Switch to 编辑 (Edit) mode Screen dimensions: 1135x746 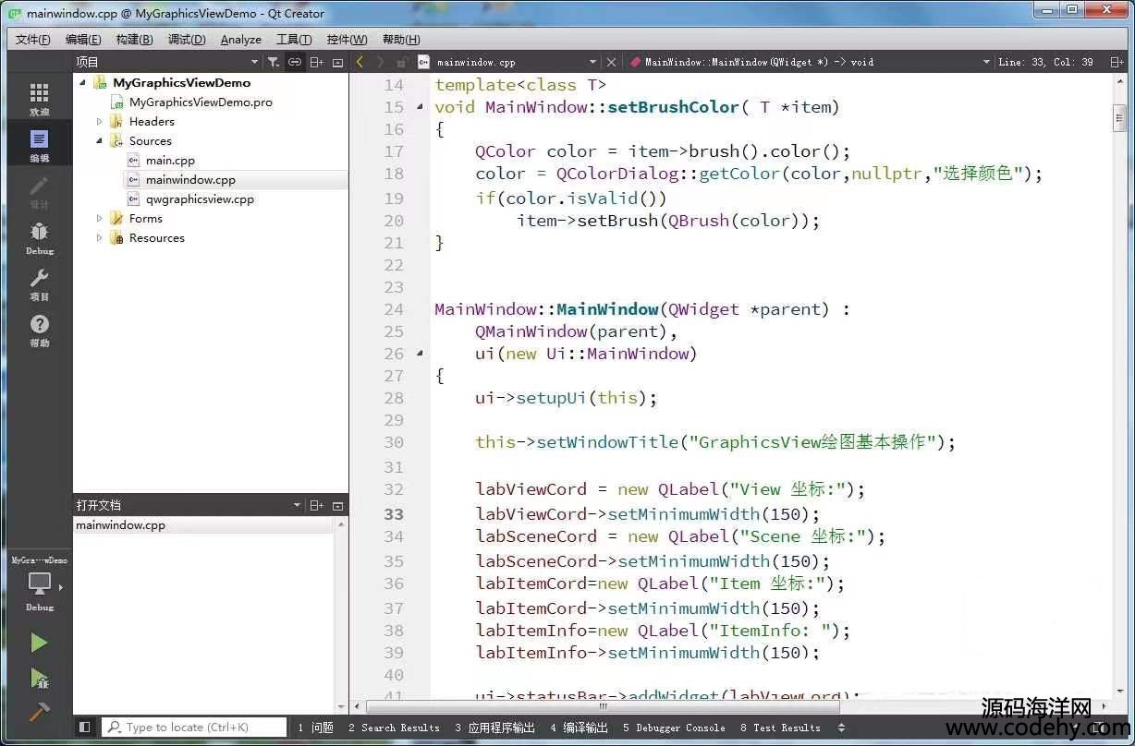[39, 145]
